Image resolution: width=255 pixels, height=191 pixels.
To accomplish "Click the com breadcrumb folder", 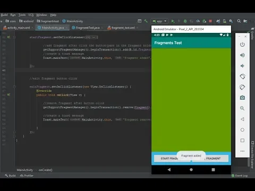I will click(x=11, y=21).
